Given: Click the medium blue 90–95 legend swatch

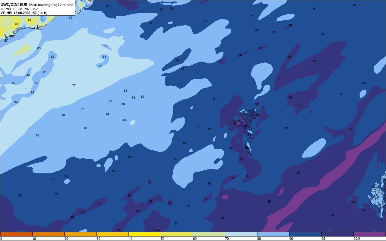Looking at the screenshot, I should pos(305,234).
